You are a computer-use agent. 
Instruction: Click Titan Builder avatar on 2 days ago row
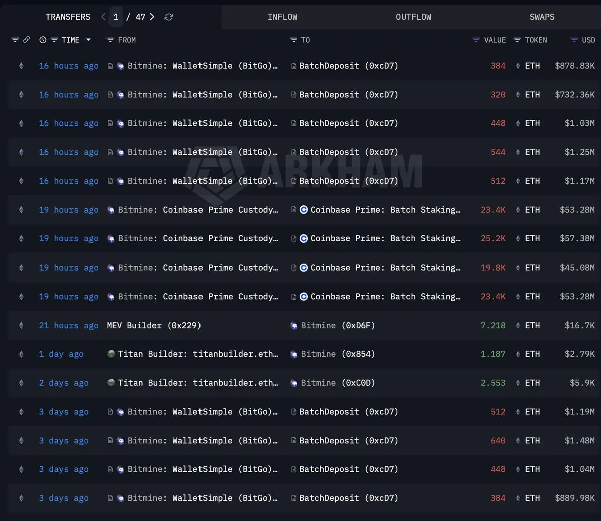[111, 382]
